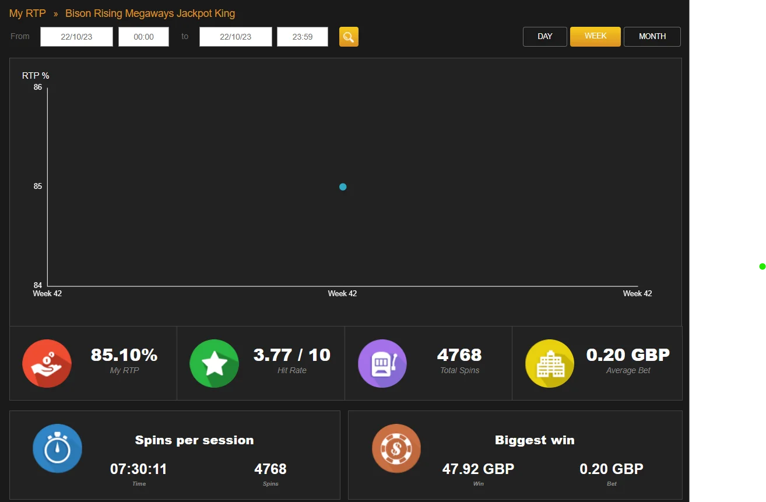Click the search magnifier button
Viewport: 766px width, 502px height.
349,37
